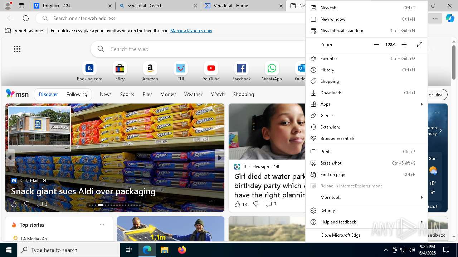This screenshot has width=458, height=257.
Task: Open Shopping from the menu
Action: tap(366, 81)
